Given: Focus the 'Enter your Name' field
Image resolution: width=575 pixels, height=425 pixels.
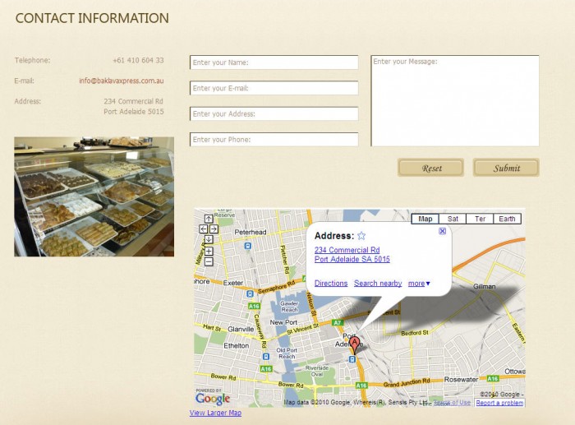Looking at the screenshot, I should [x=274, y=62].
